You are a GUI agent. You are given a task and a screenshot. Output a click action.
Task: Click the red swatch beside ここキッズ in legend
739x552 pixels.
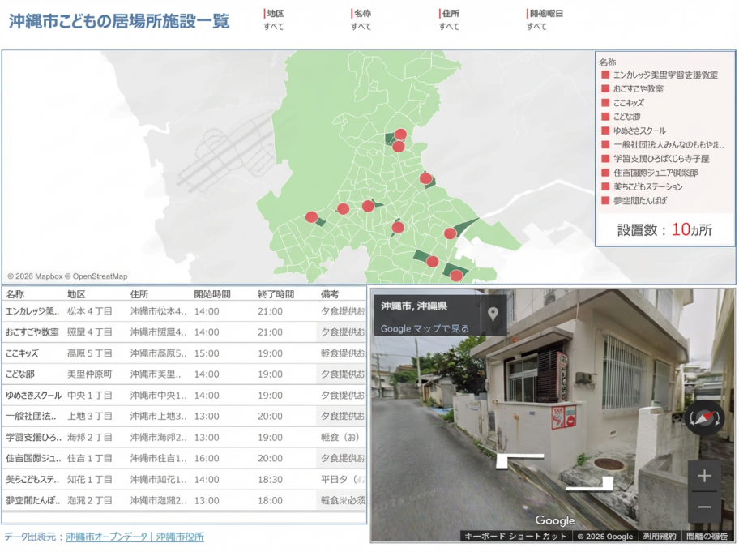605,103
